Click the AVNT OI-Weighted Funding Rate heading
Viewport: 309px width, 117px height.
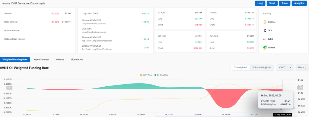[24, 68]
